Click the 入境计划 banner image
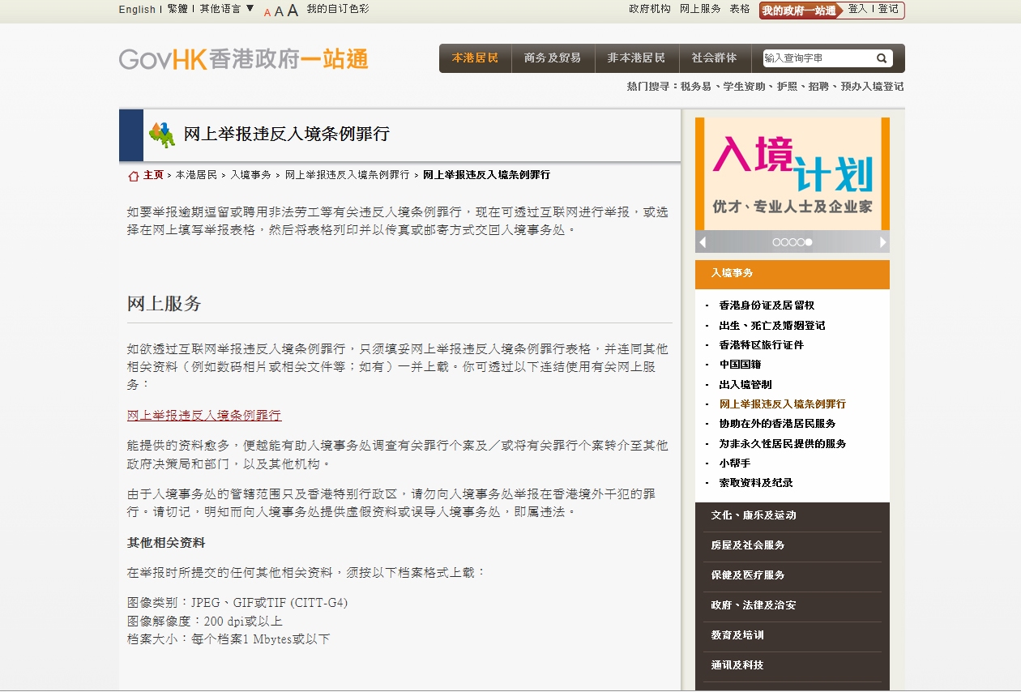 [x=792, y=173]
